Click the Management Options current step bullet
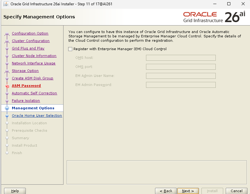Screen dimensions: 250x194 (7, 108)
